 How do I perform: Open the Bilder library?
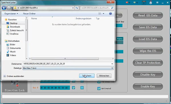point(11,45)
